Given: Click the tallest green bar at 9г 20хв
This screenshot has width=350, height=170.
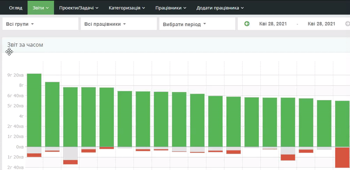Looking at the screenshot, I should click(x=34, y=110).
